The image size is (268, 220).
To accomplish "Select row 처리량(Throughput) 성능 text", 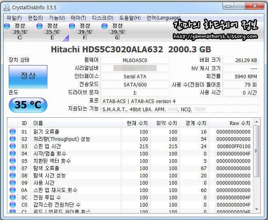I will pyautogui.click(x=62, y=139).
